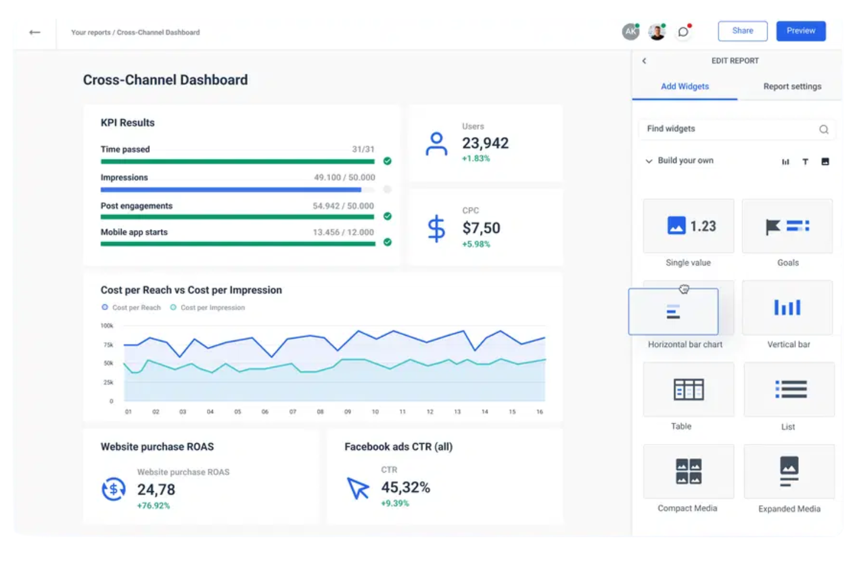
Task: Click the Users value 23,942
Action: 485,143
